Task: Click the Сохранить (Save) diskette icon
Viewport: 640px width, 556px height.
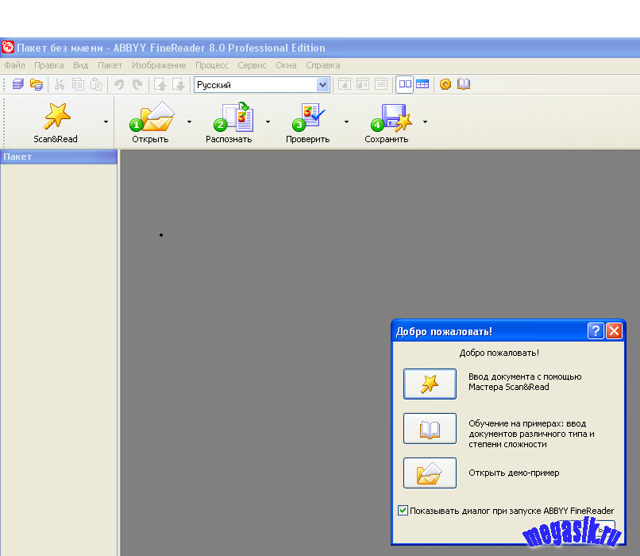Action: [x=389, y=118]
